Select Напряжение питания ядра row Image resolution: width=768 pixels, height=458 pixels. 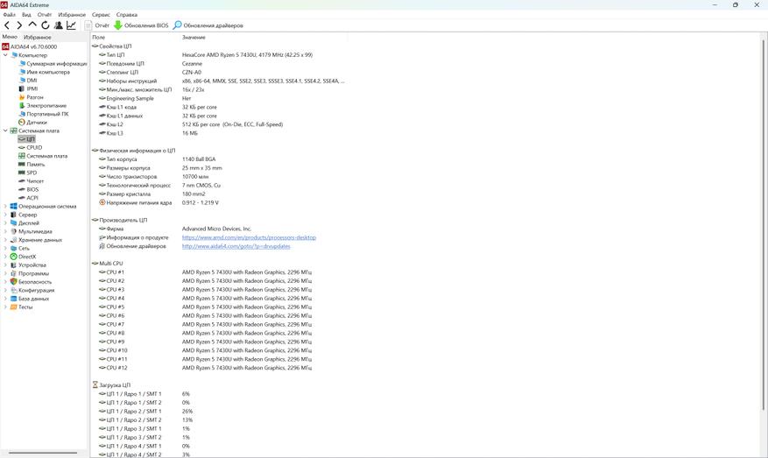click(x=159, y=203)
